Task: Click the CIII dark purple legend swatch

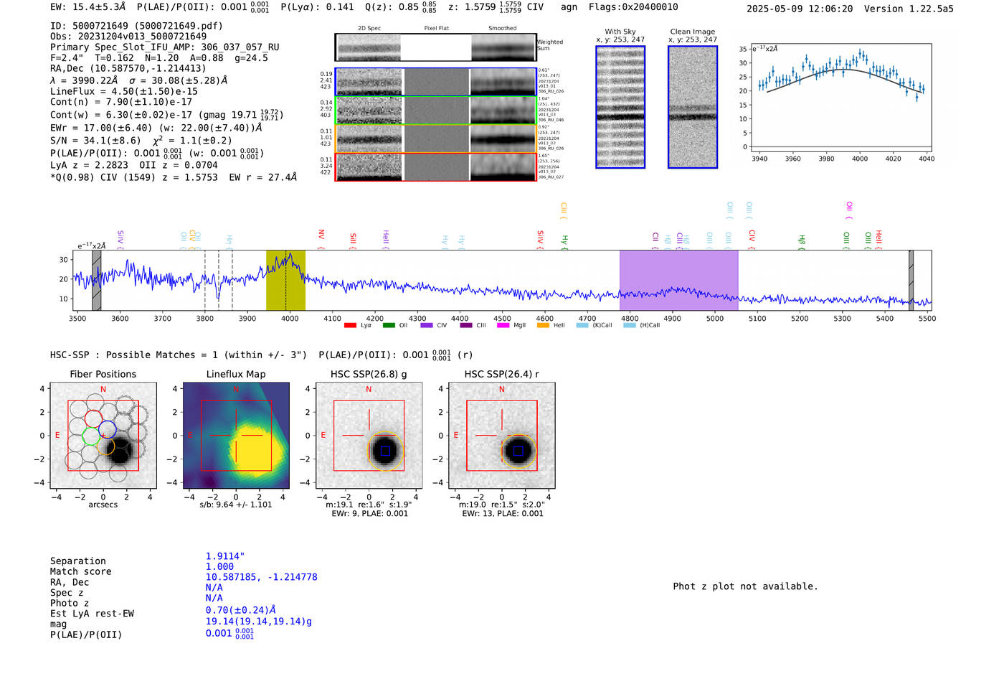Action: pos(466,325)
